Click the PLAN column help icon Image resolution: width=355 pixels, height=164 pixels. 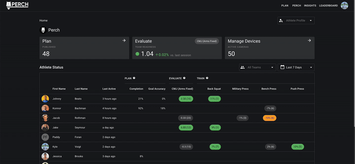[x=134, y=78]
